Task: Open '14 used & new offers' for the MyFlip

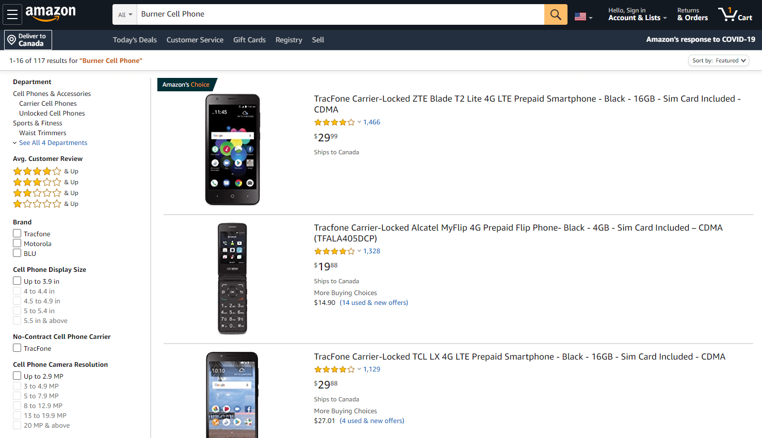Action: click(x=374, y=302)
